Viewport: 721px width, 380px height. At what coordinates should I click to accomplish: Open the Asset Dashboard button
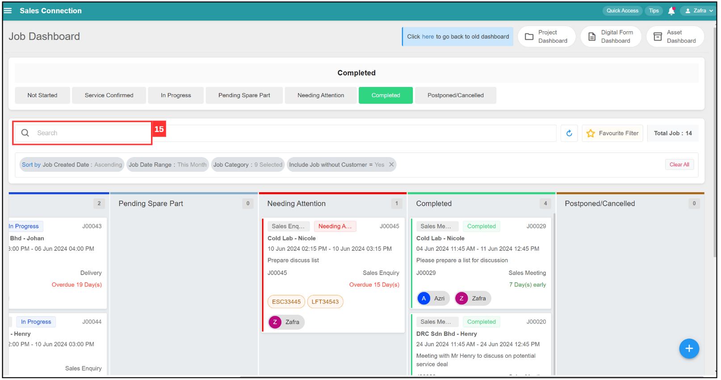coord(675,37)
